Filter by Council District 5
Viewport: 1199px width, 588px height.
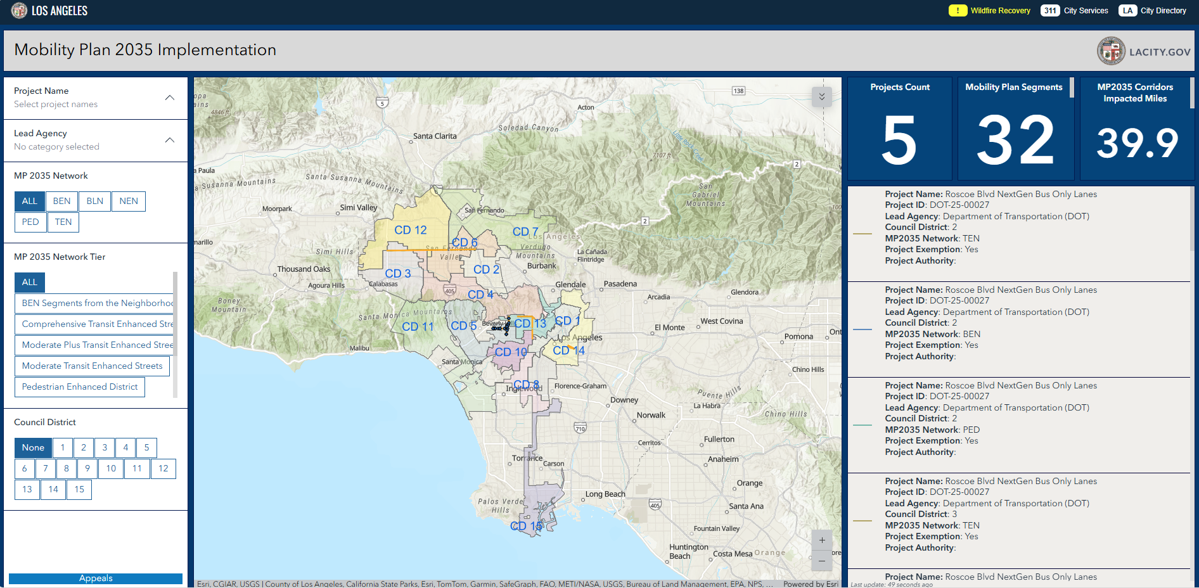146,448
